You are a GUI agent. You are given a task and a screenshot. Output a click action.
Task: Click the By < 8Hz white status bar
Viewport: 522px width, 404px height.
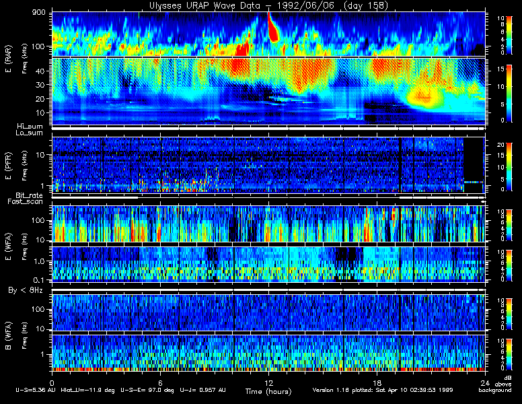(268, 290)
